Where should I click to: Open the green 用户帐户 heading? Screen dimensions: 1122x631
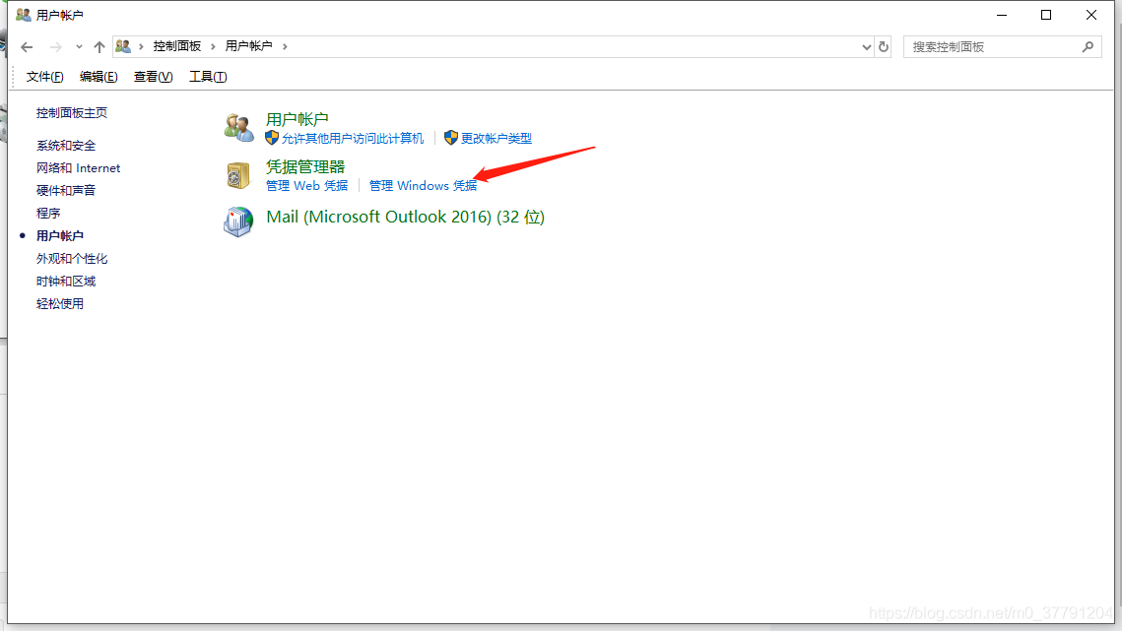tap(297, 119)
